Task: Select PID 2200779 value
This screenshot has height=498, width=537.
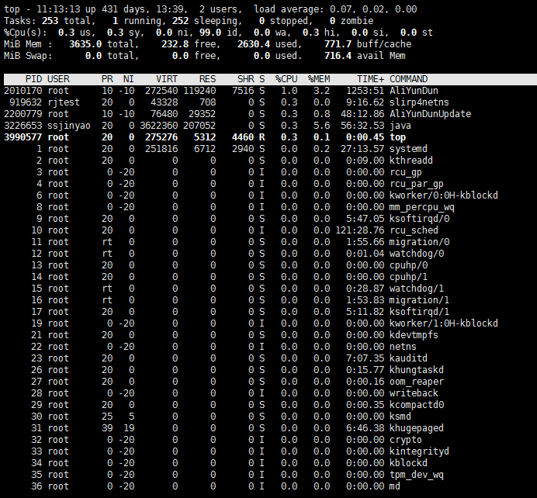Action: click(23, 114)
